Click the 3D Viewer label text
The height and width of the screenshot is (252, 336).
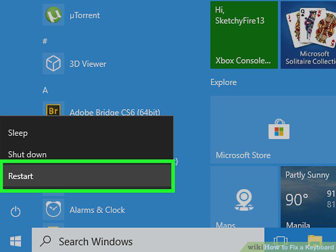click(x=88, y=64)
